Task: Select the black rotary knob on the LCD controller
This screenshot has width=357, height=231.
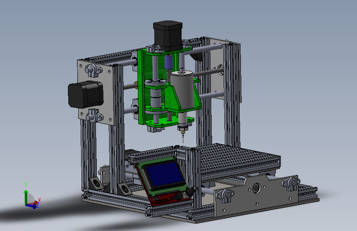Action: [180, 196]
